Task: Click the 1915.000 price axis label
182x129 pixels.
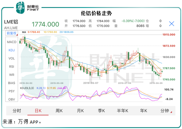Action: (x=169, y=34)
